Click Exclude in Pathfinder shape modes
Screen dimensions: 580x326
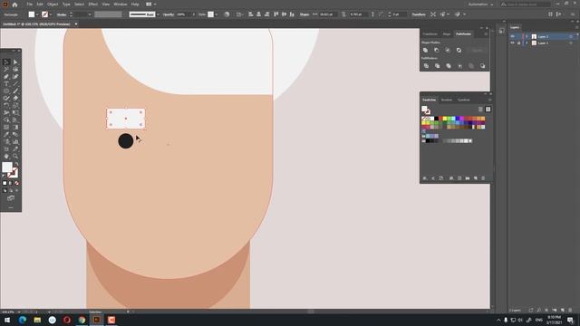pyautogui.click(x=459, y=51)
